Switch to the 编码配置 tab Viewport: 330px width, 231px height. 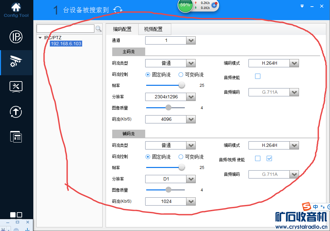122,29
